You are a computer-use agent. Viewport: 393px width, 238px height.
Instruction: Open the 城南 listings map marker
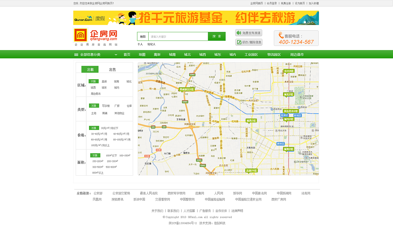pyautogui.click(x=289, y=149)
